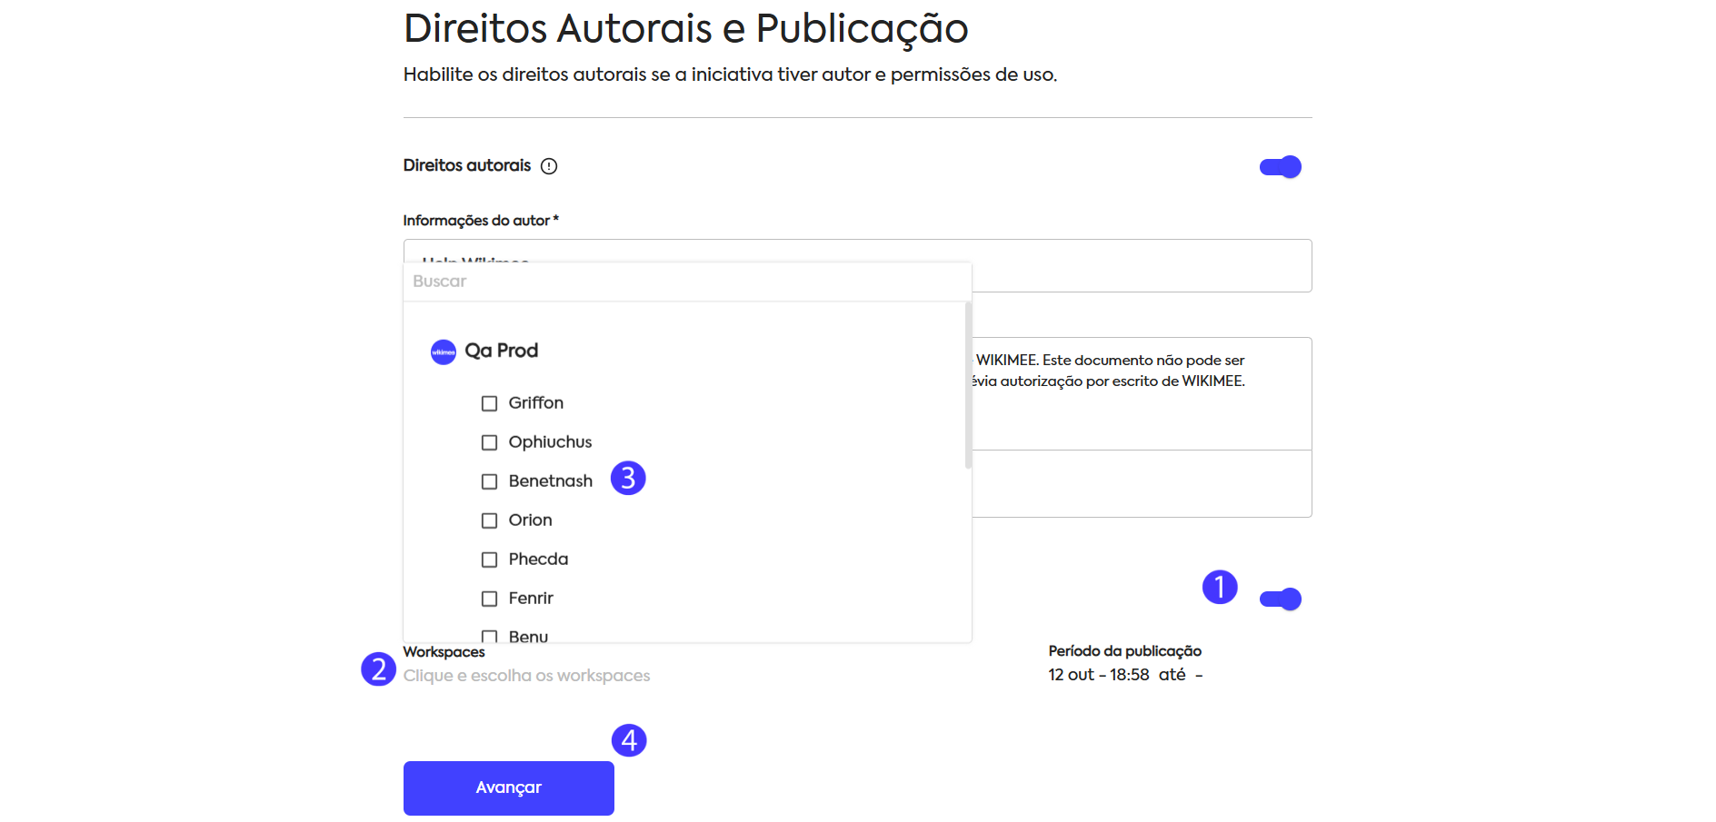Open the Workspaces selection dropdown
1716x822 pixels.
(526, 676)
